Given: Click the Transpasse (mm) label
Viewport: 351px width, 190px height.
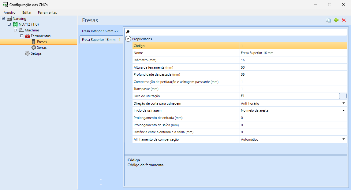Looking at the screenshot, I should coord(146,89).
